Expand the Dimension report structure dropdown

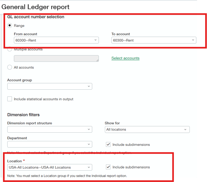tap(50, 130)
